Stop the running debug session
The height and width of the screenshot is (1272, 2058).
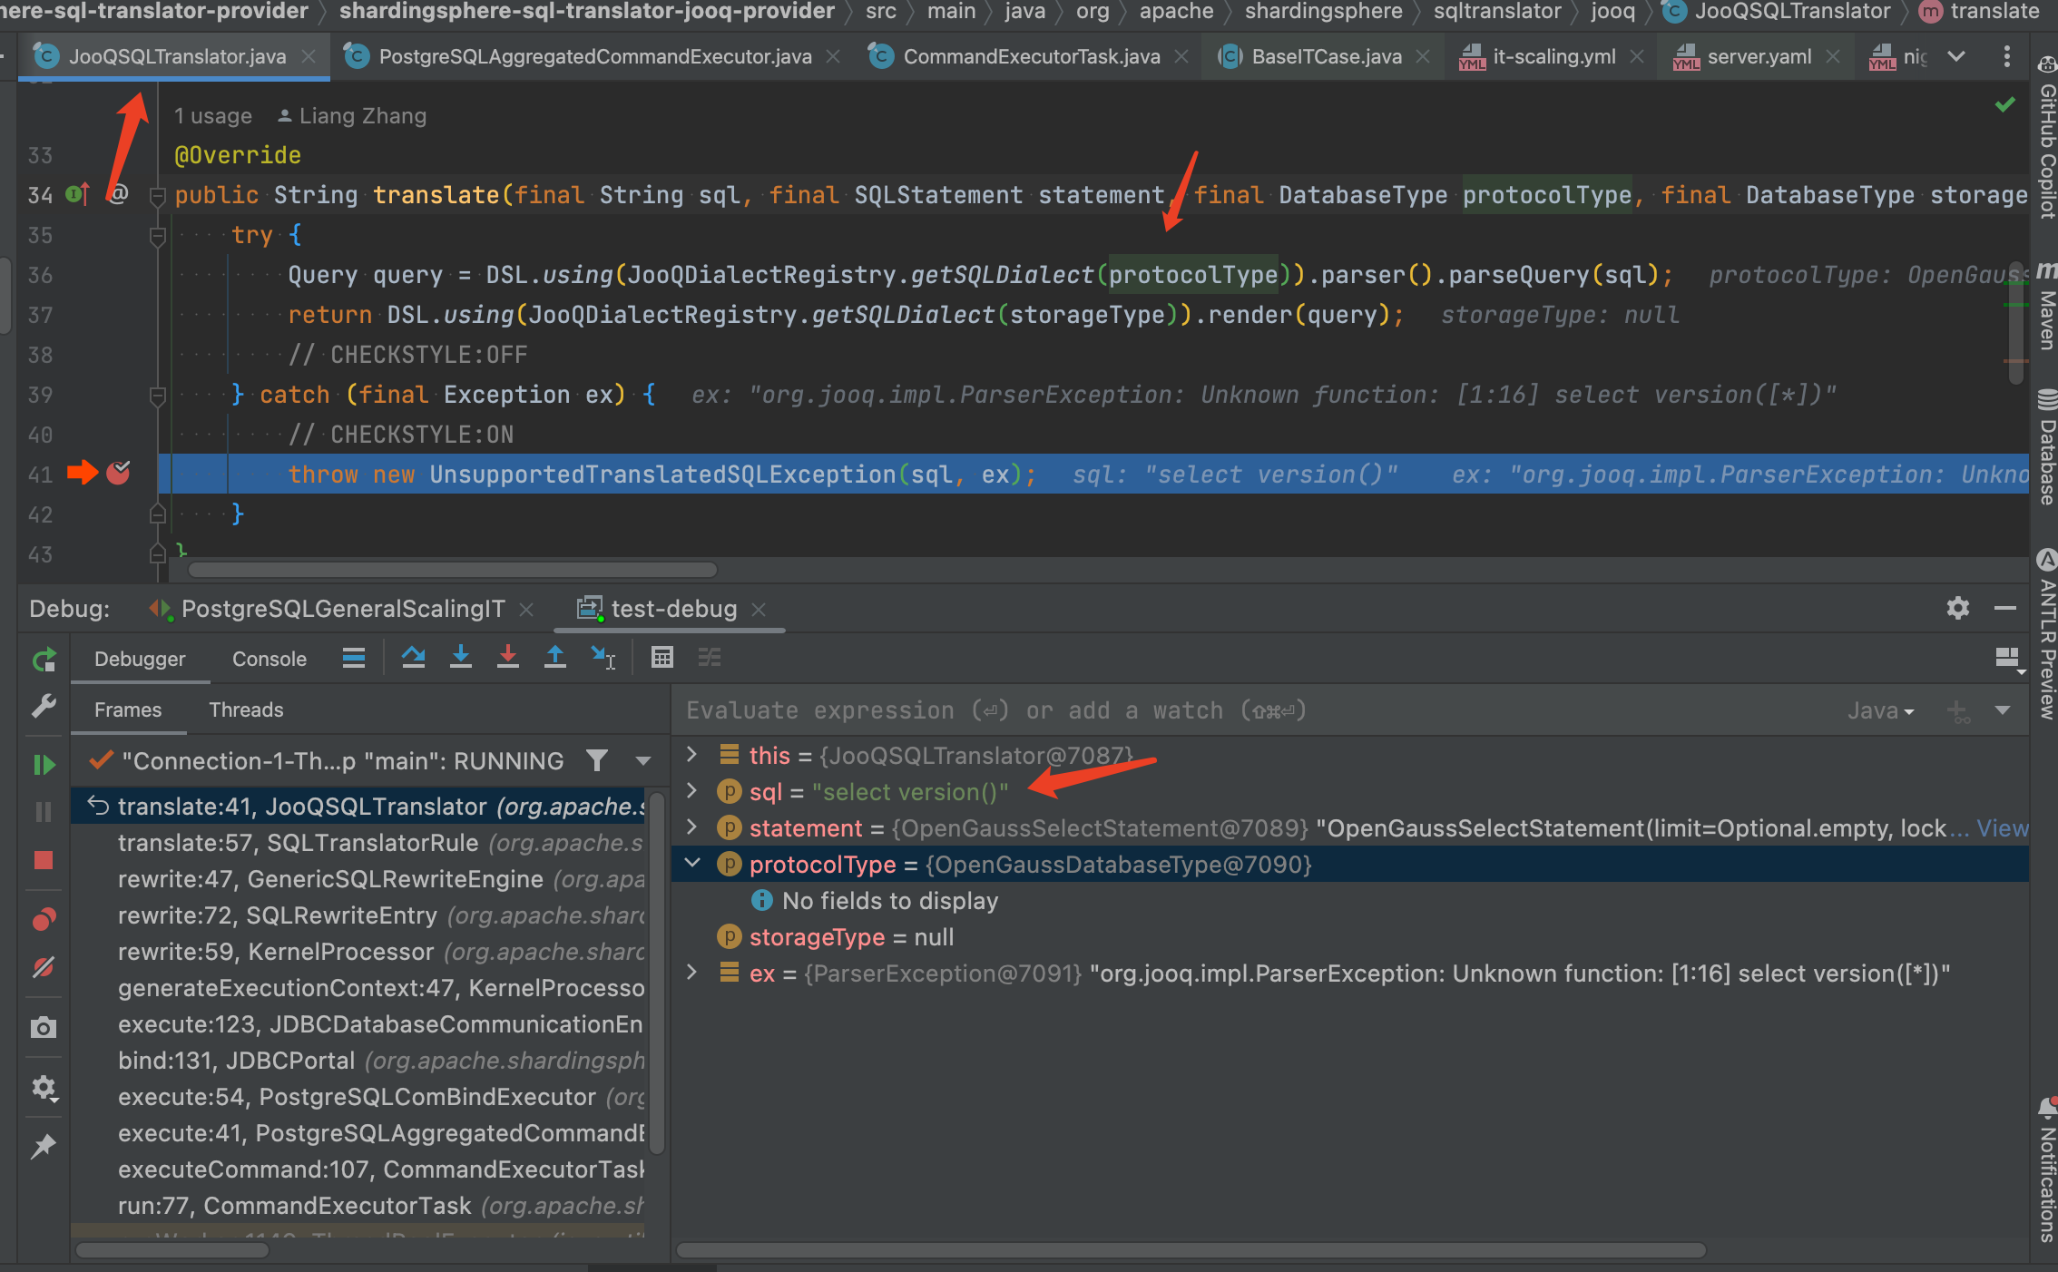pyautogui.click(x=43, y=860)
